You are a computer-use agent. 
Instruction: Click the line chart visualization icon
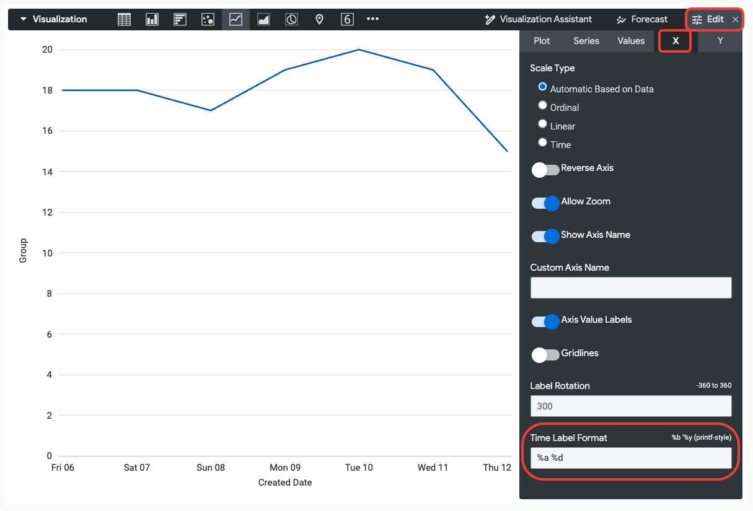[236, 19]
